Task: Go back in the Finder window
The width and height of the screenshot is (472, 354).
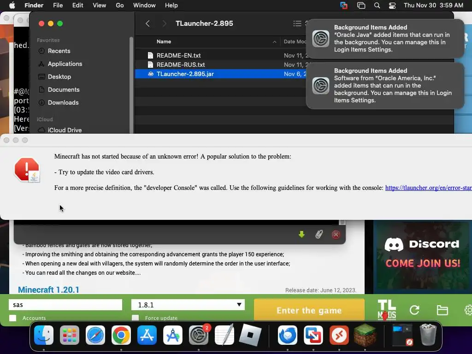Action: coord(147,24)
